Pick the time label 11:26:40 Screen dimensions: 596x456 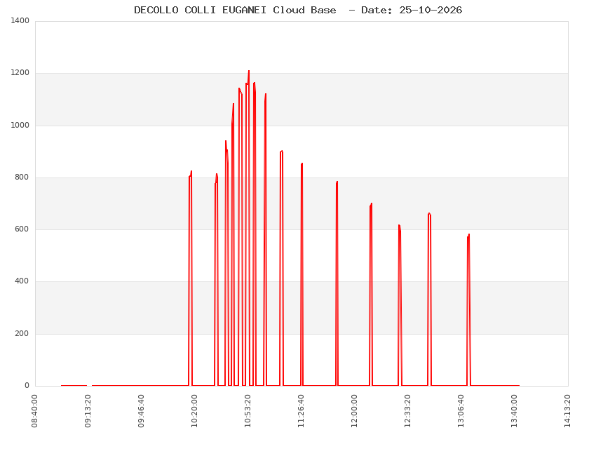[x=301, y=411]
